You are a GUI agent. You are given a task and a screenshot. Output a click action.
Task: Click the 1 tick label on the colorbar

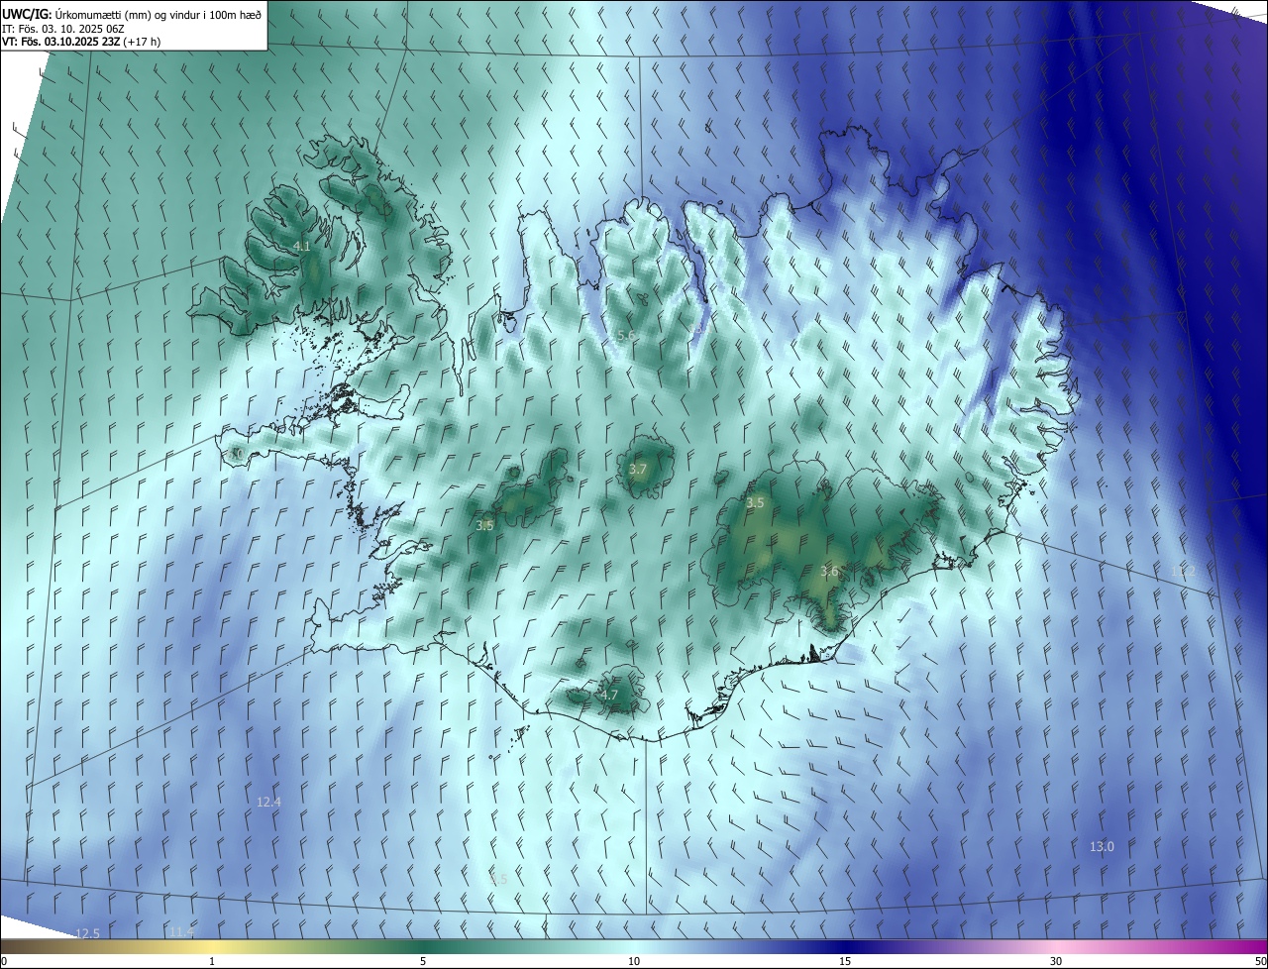click(212, 961)
